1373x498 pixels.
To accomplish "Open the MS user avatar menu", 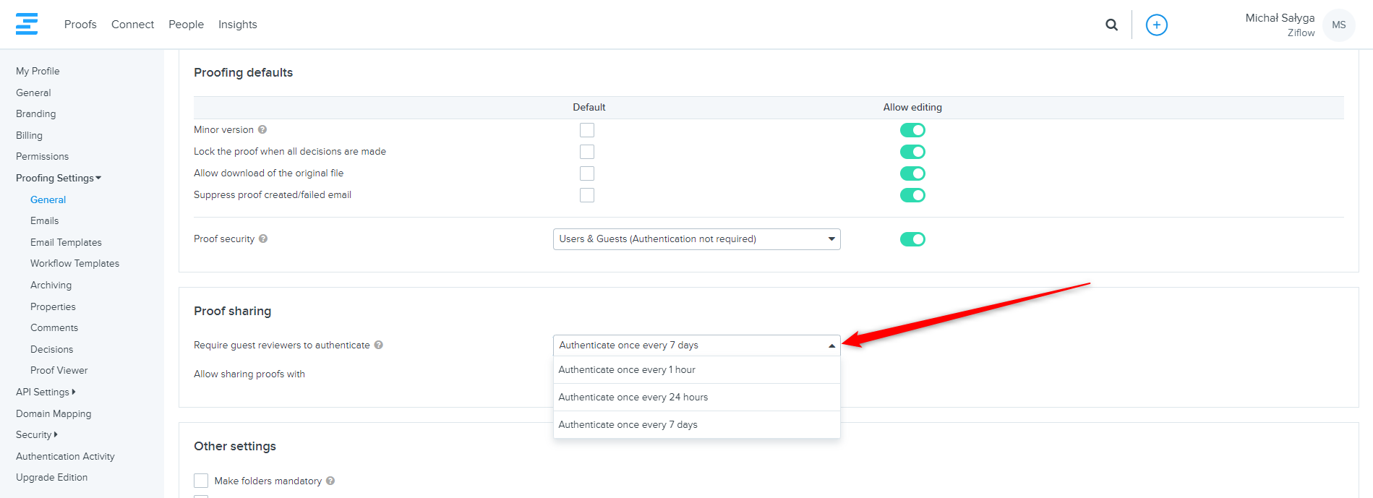I will coord(1338,25).
